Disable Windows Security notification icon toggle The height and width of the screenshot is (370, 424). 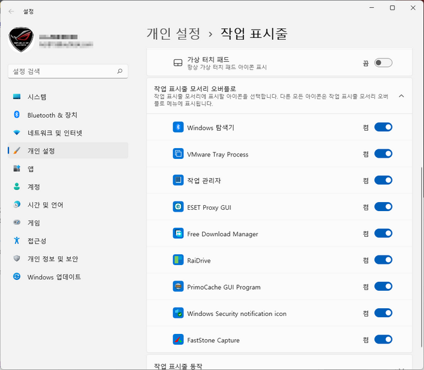[383, 313]
